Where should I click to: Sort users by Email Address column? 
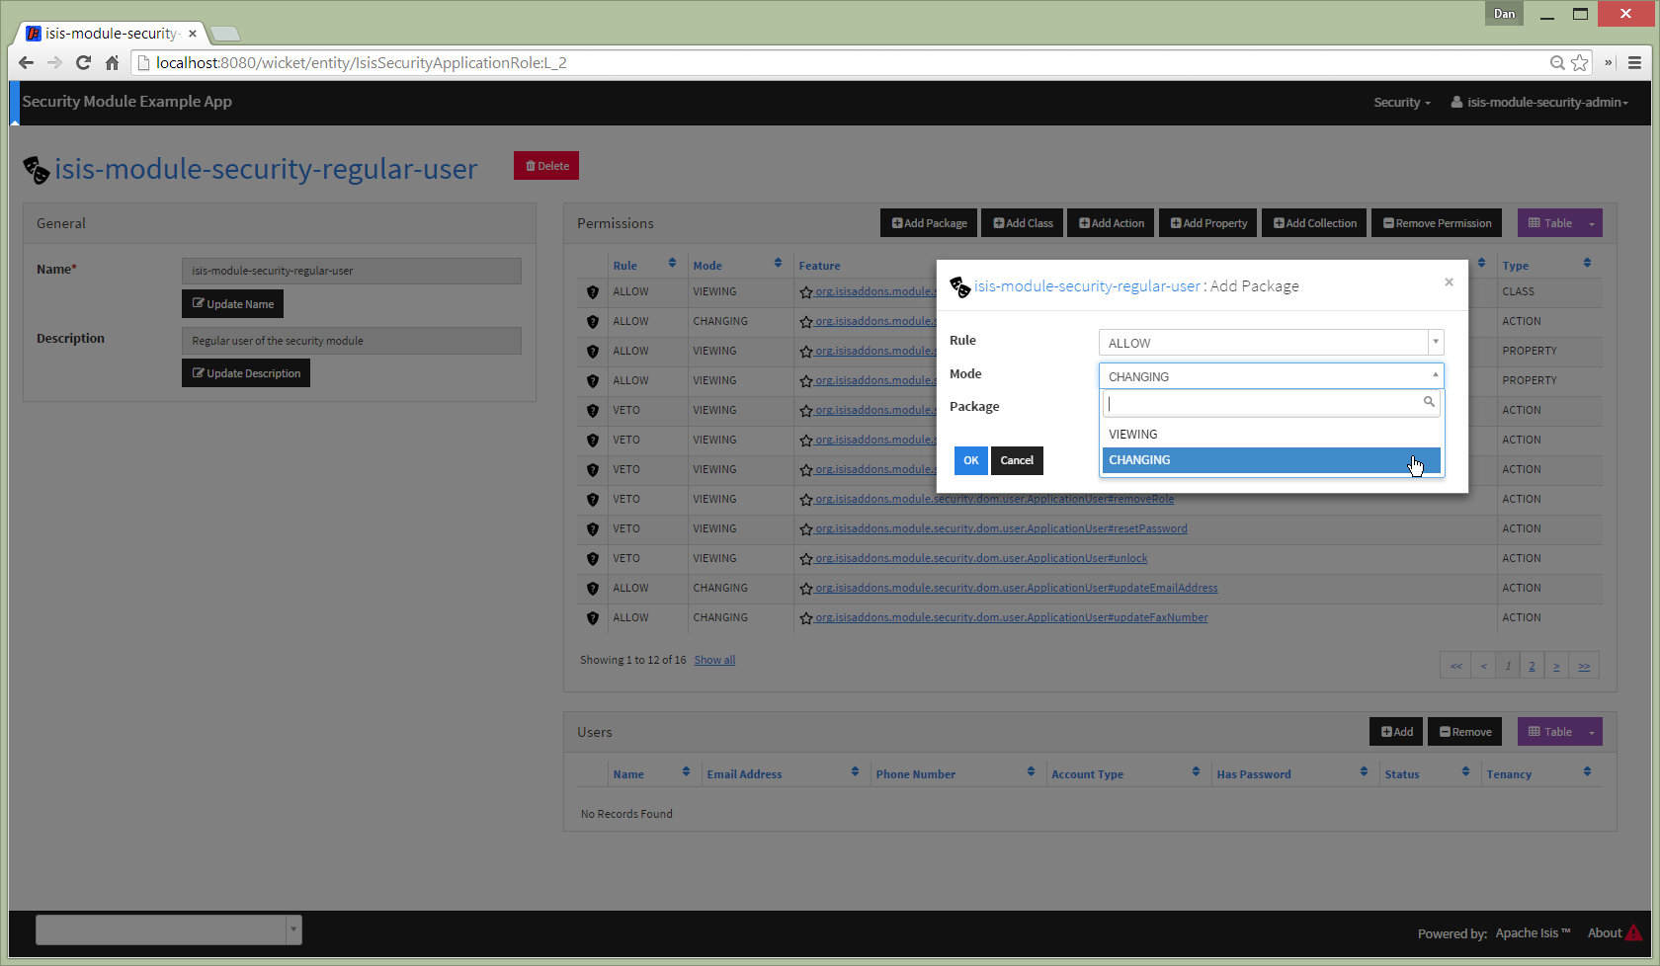point(855,771)
